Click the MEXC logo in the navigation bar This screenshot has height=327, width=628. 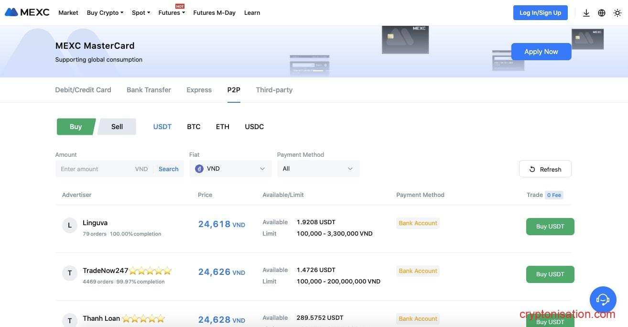pos(27,12)
